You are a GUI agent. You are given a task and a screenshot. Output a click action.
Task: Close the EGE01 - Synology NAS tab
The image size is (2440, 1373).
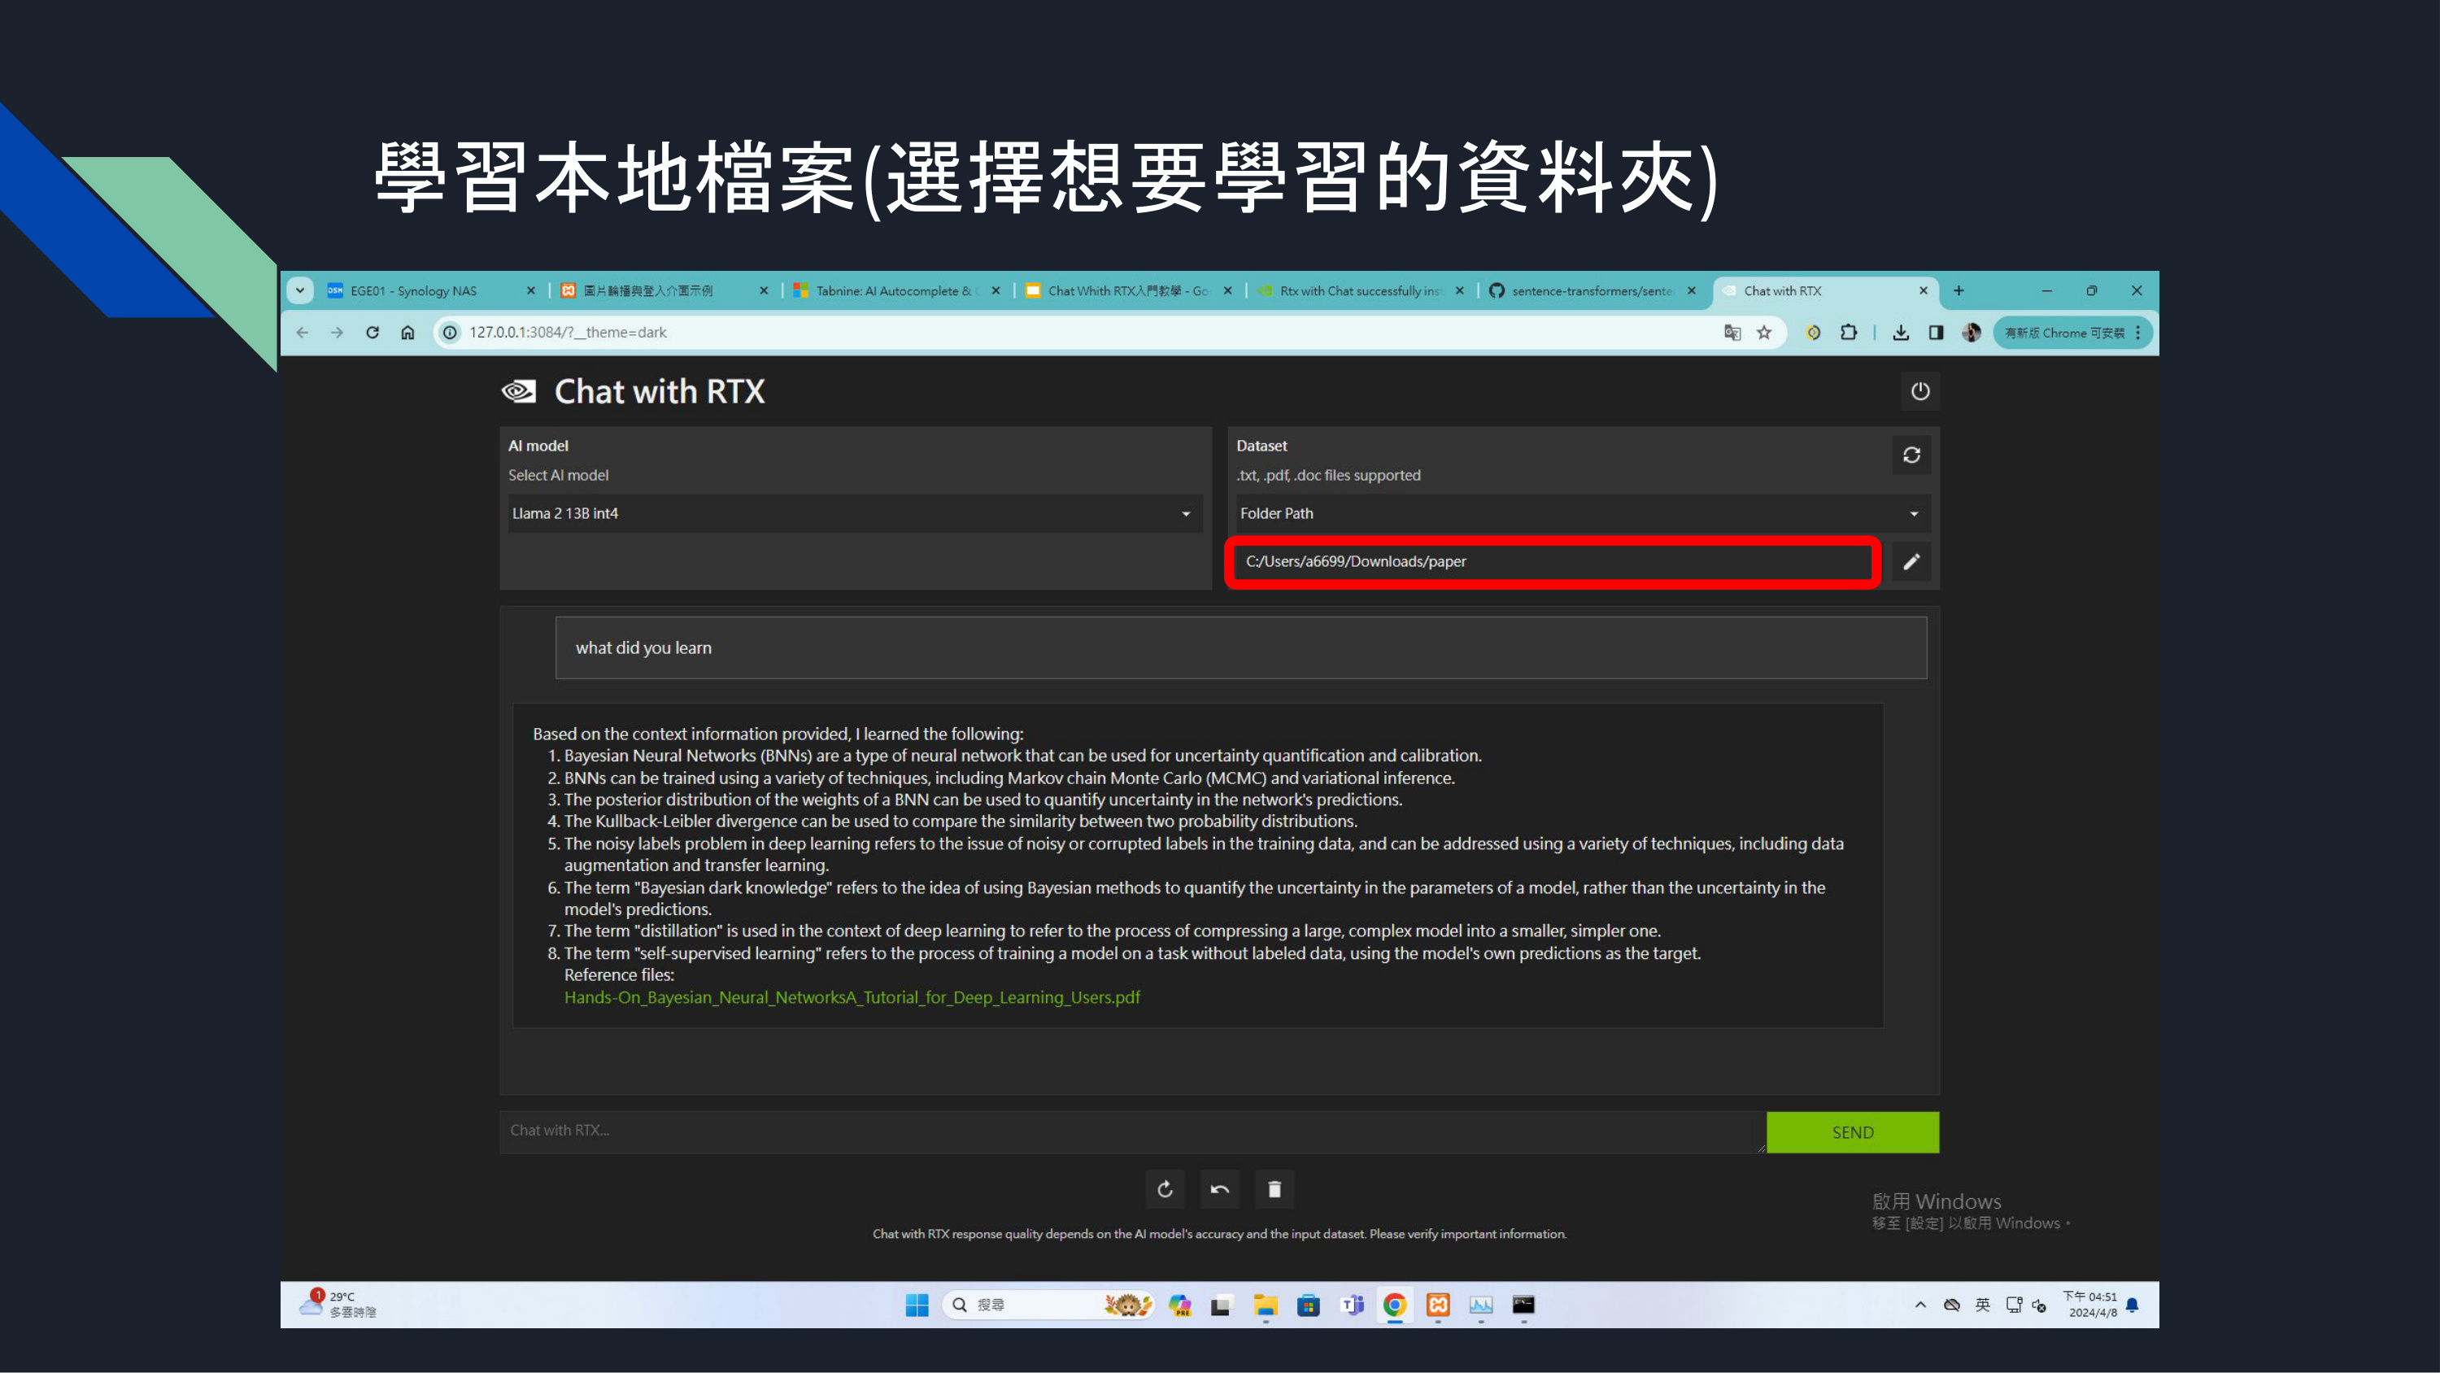(531, 291)
